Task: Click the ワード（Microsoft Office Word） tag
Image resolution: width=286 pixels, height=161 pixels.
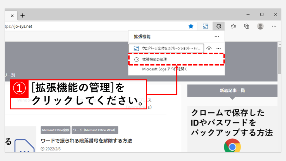Action: [95, 130]
